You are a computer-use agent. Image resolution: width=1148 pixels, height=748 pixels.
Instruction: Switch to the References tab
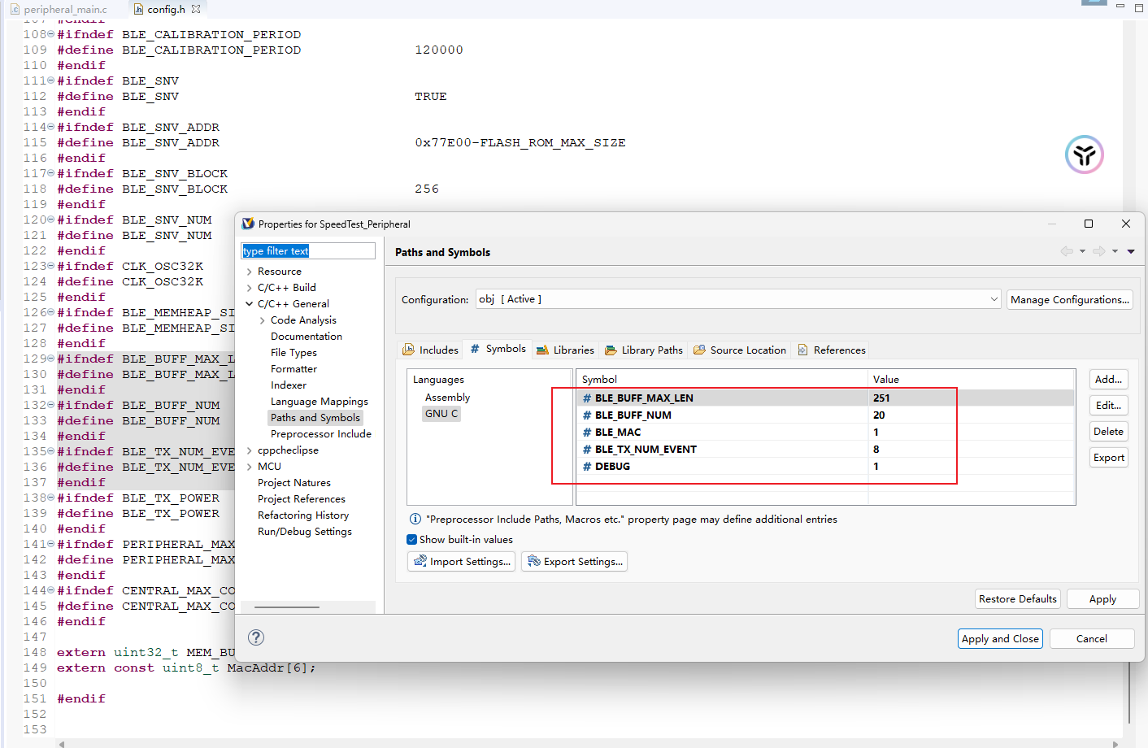click(832, 350)
